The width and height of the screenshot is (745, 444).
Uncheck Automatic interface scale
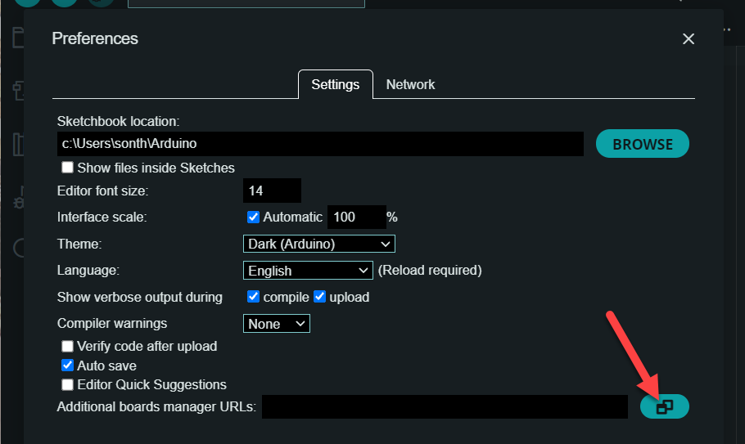(x=253, y=218)
